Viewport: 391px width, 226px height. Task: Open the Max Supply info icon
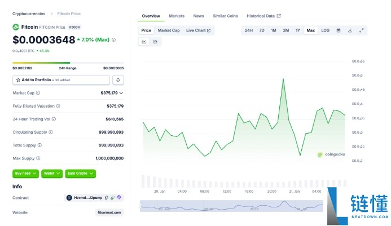pyautogui.click(x=38, y=158)
